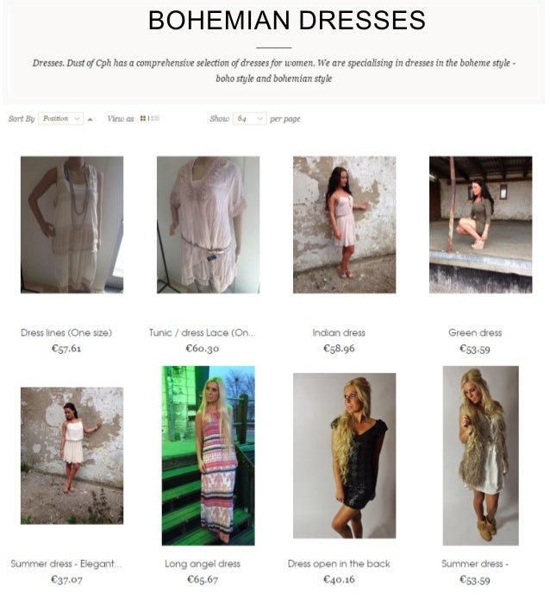Follow the Dress lines (One size) link
Viewport: 550px width, 605px height.
point(66,332)
